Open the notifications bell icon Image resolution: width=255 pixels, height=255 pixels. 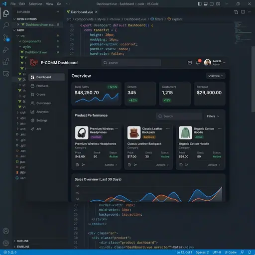[198, 62]
